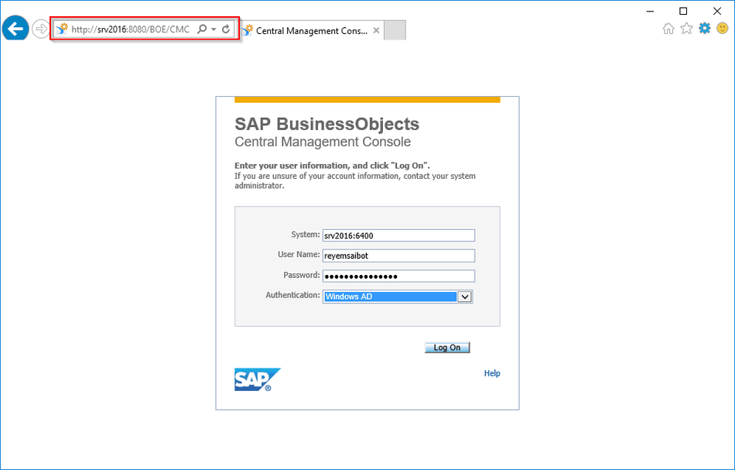Click the "Central Management Console" subtitle text

pyautogui.click(x=323, y=142)
